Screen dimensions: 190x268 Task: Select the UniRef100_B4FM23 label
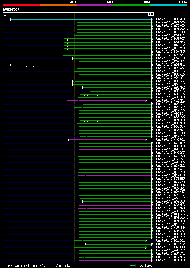click(x=170, y=48)
